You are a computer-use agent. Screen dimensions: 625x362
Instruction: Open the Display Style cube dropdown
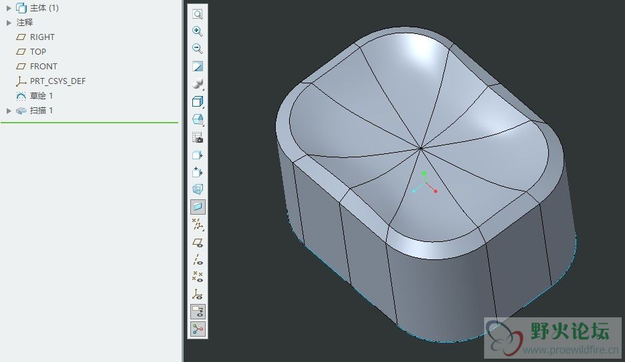[198, 102]
